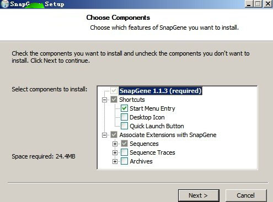
Task: Collapse the Shortcuts tree node
Action: pyautogui.click(x=104, y=100)
